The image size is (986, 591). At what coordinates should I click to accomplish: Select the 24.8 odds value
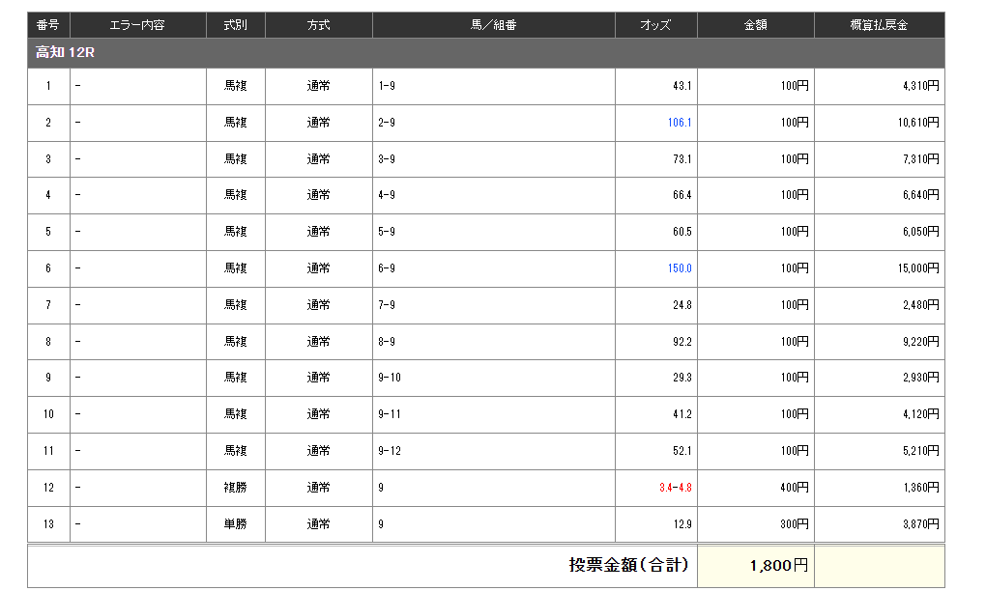(x=681, y=305)
